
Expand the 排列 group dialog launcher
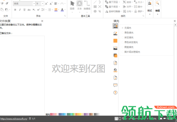(x=143, y=16)
